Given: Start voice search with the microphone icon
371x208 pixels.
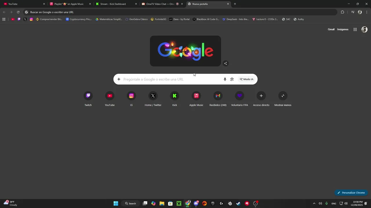Looking at the screenshot, I should pos(225,79).
